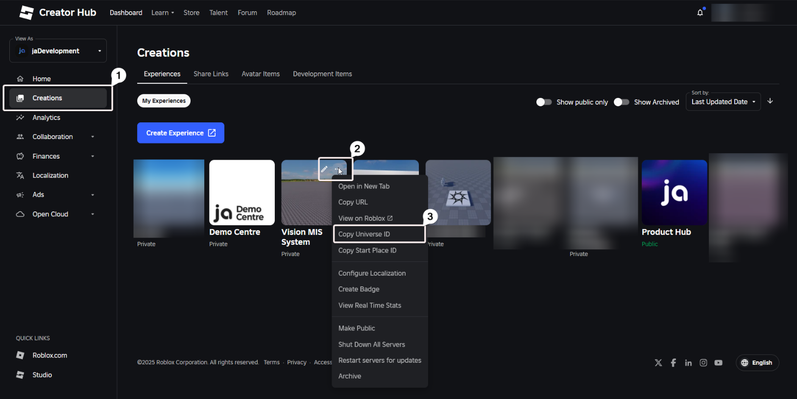Image resolution: width=797 pixels, height=399 pixels.
Task: Toggle Show public only switch
Action: (x=544, y=102)
